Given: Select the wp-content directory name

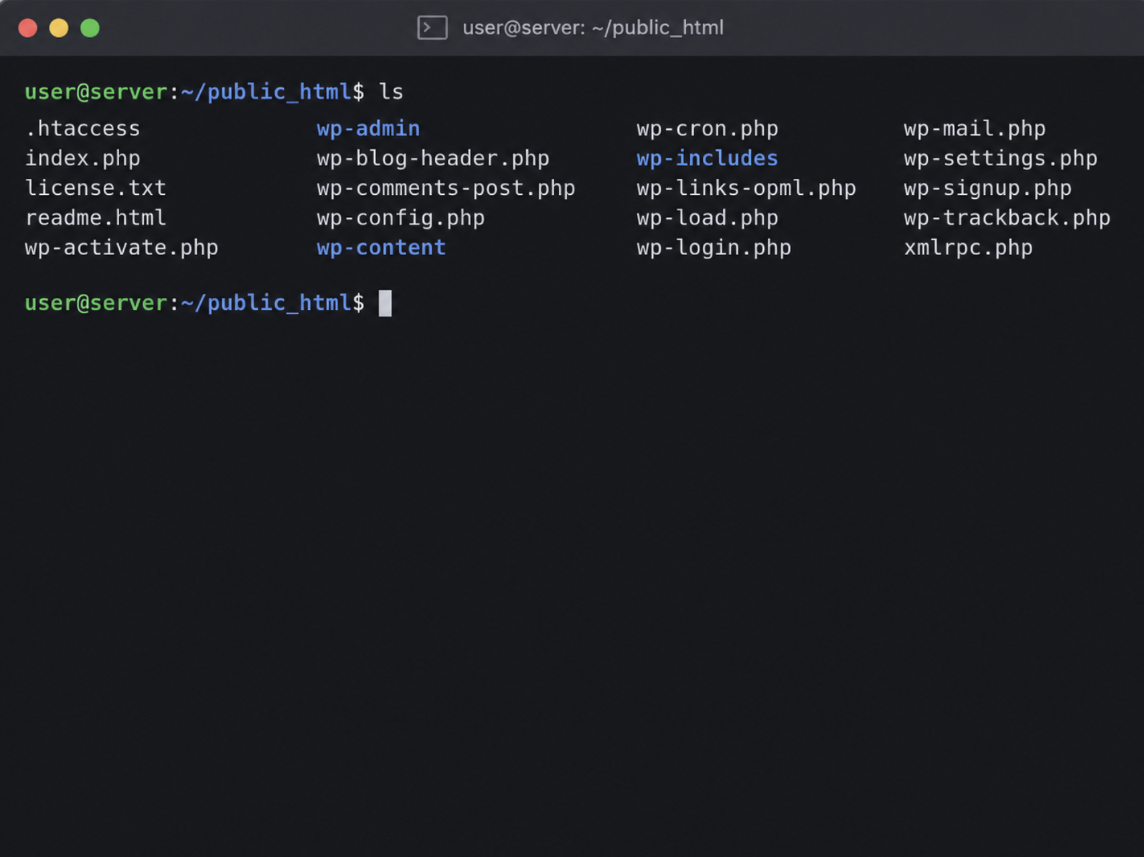Looking at the screenshot, I should tap(381, 248).
